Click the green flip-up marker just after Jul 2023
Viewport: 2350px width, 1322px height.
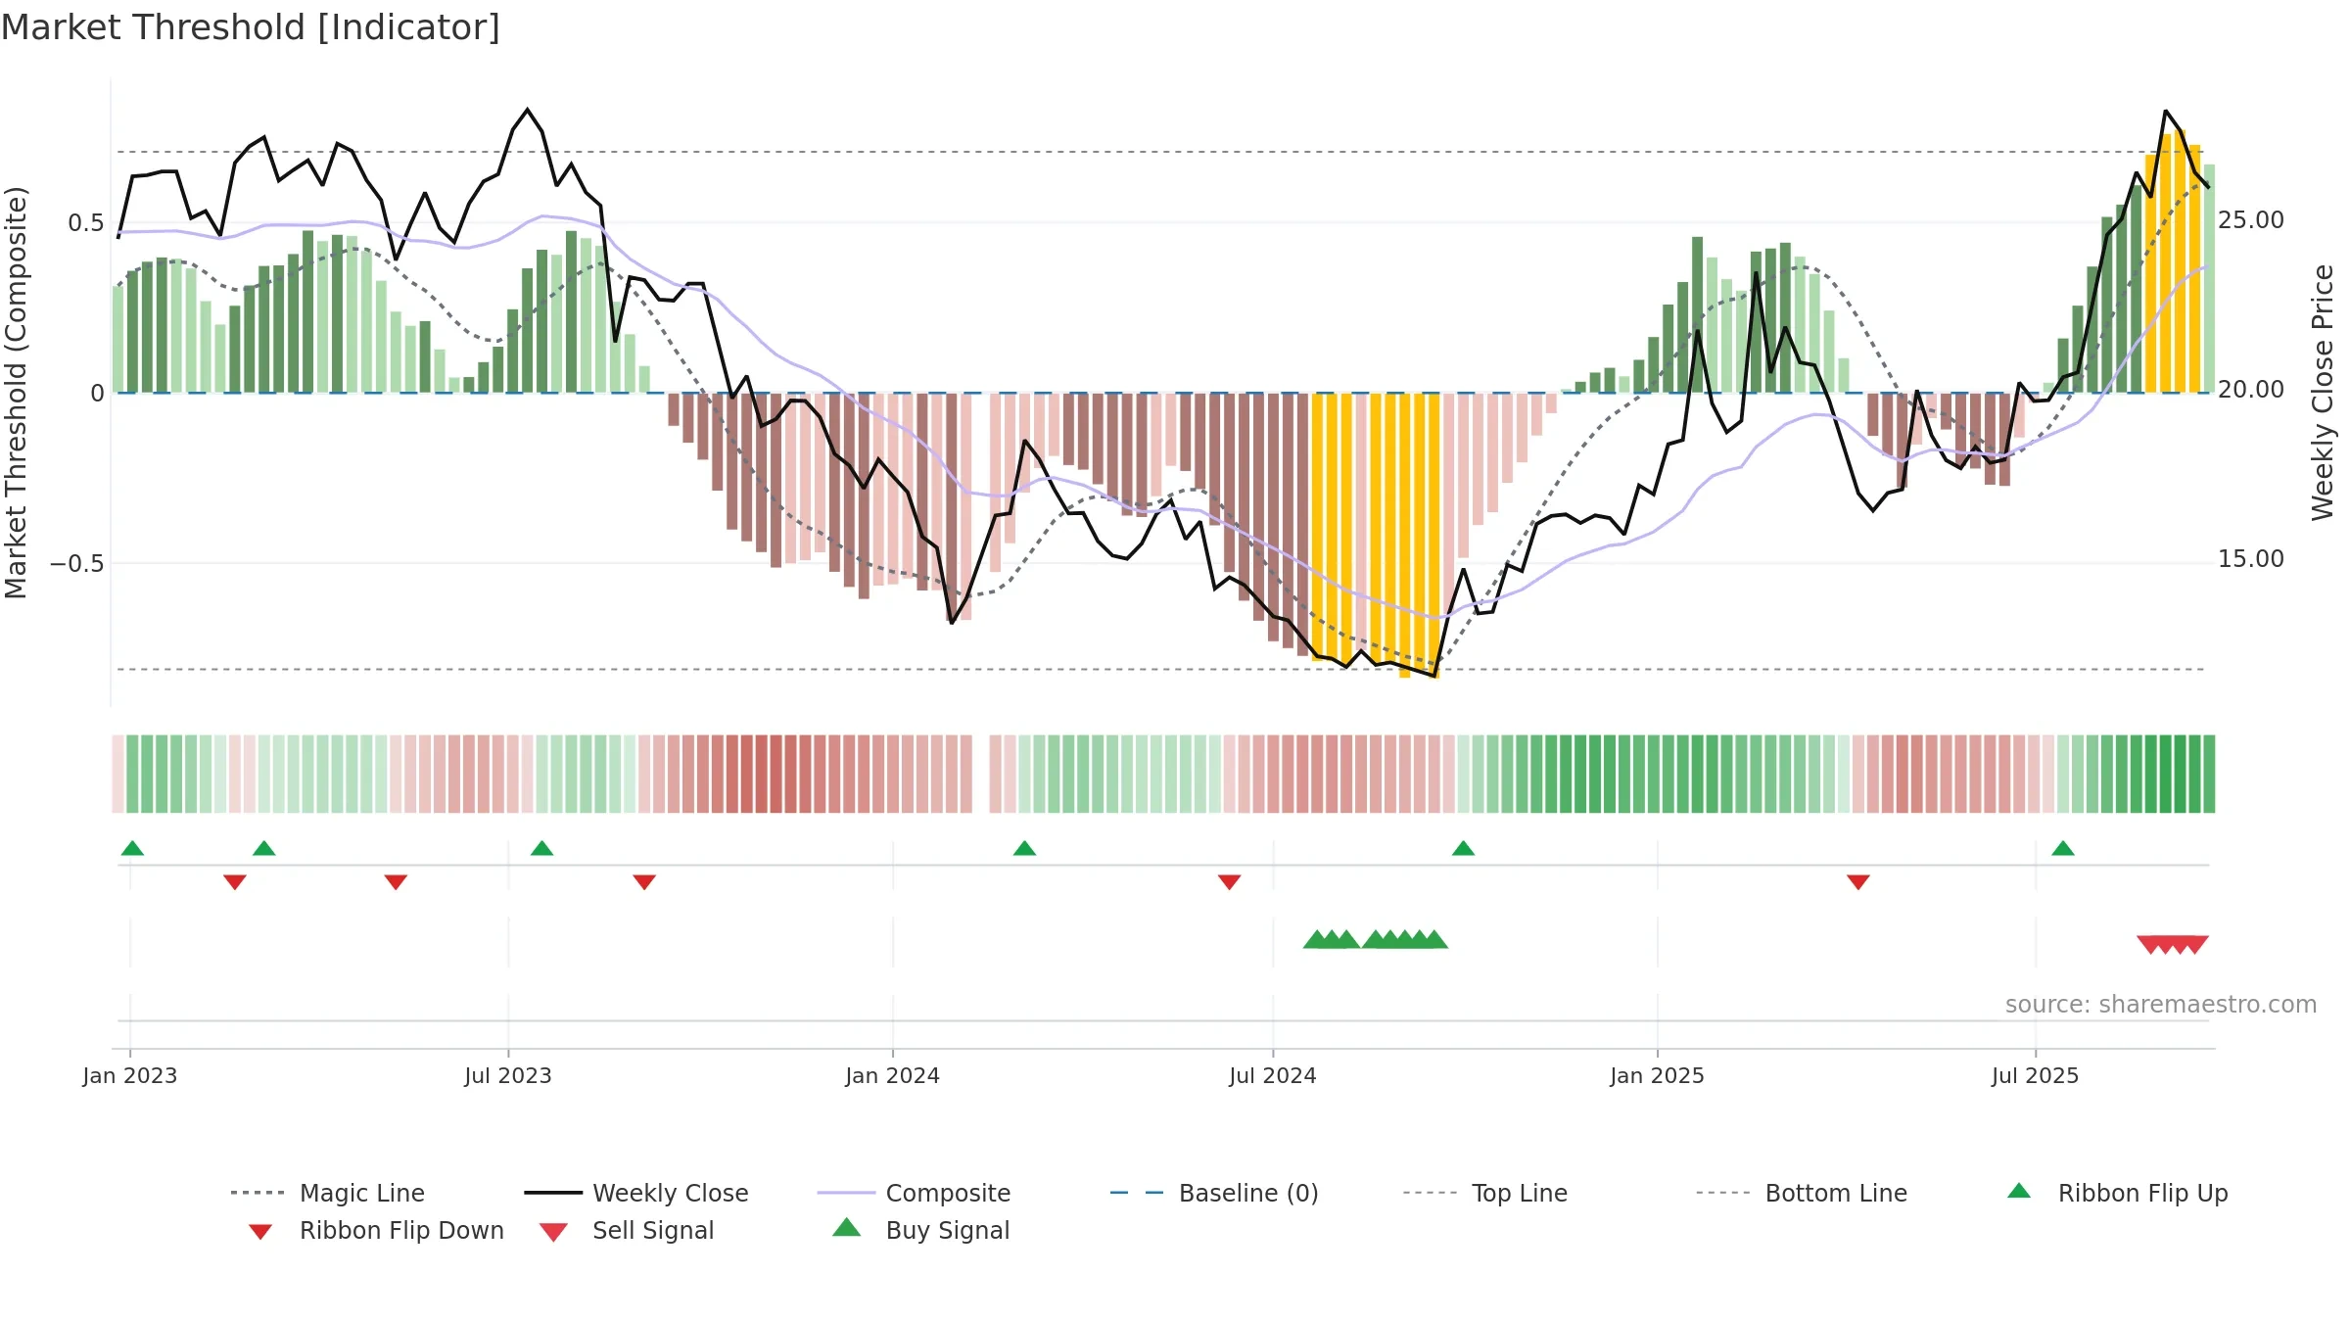point(541,848)
